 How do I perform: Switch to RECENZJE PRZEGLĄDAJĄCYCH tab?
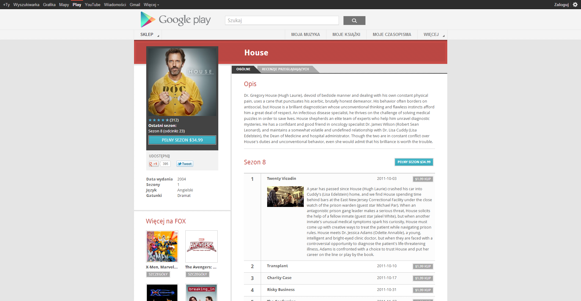click(x=285, y=69)
